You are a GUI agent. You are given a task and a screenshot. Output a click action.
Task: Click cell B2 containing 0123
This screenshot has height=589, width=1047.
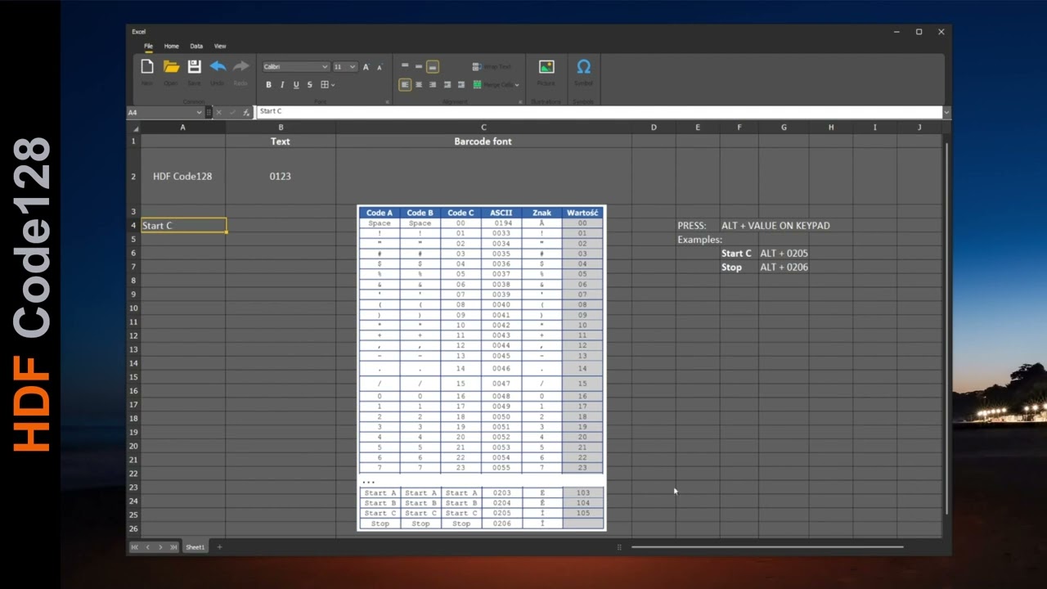(281, 177)
